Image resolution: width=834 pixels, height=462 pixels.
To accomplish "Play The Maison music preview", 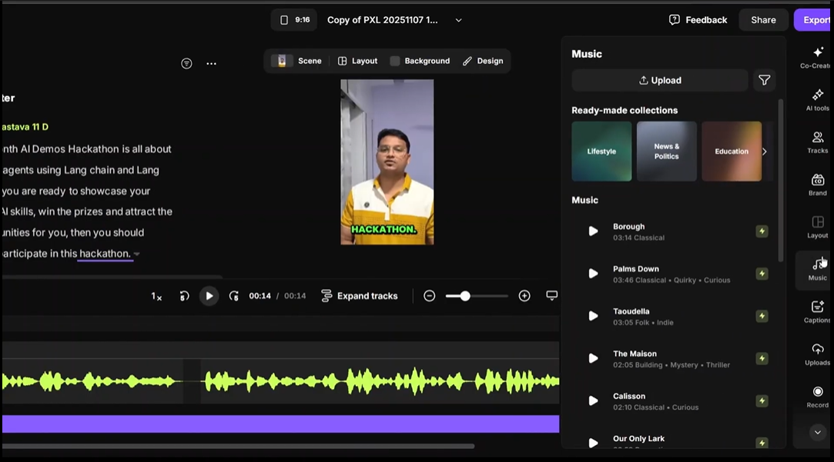I will (593, 358).
